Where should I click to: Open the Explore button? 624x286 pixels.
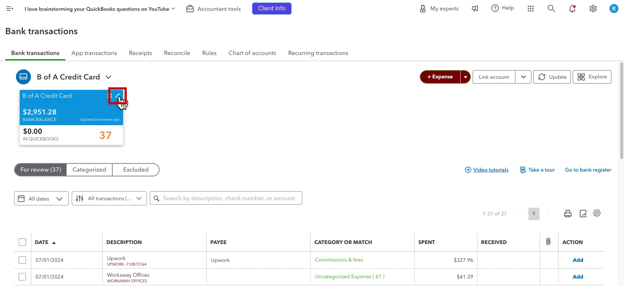(592, 77)
